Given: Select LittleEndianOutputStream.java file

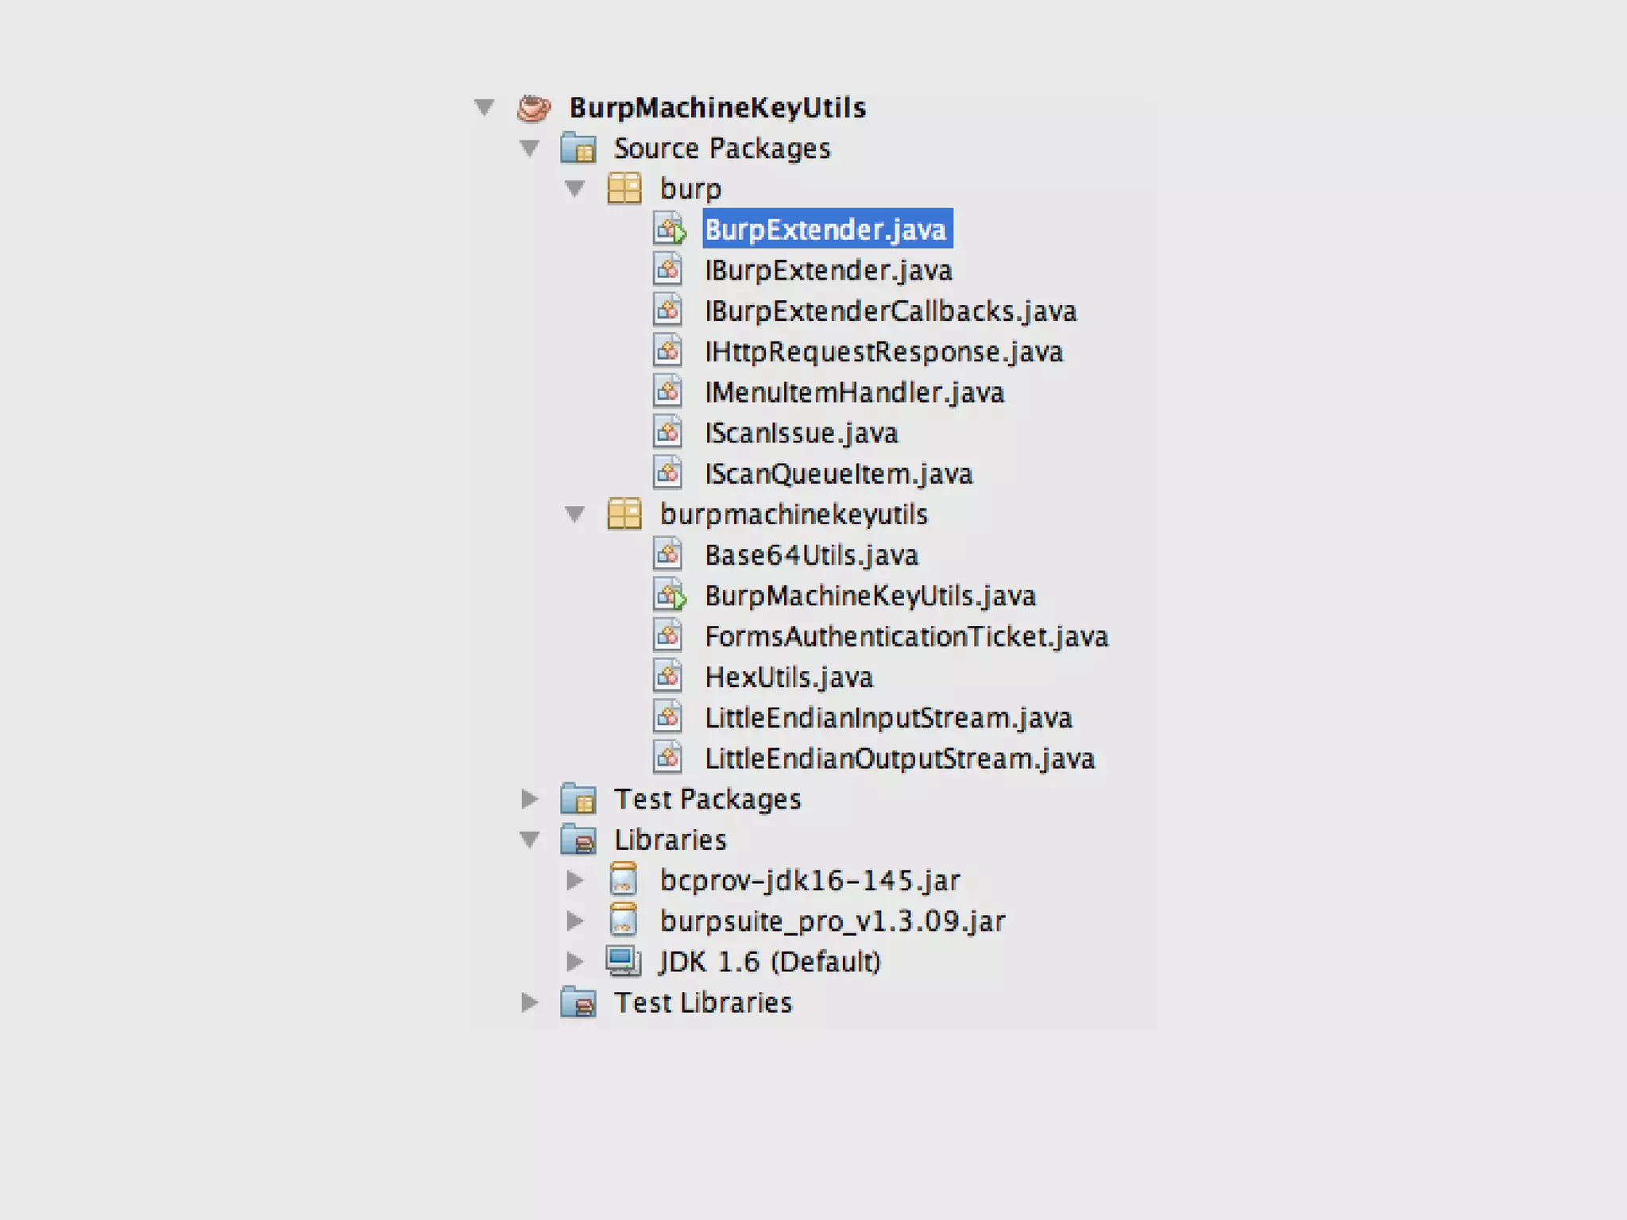Looking at the screenshot, I should click(x=899, y=759).
